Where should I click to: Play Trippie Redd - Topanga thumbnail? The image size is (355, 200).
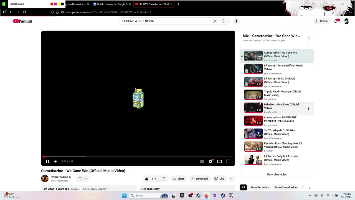(253, 95)
